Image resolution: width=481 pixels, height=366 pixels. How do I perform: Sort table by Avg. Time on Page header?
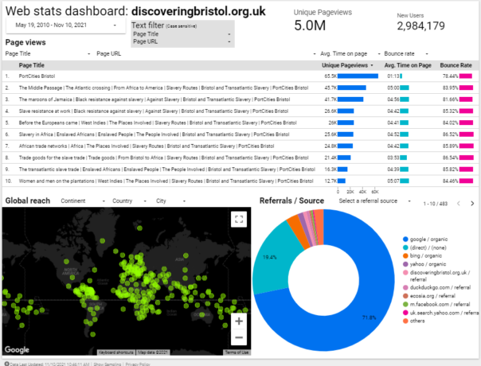coord(408,65)
